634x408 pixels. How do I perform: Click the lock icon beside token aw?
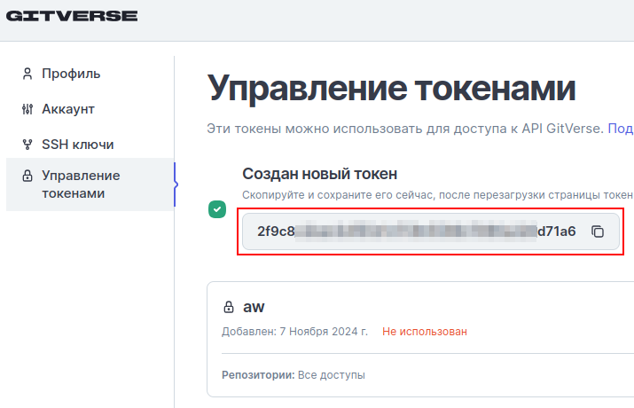point(229,307)
